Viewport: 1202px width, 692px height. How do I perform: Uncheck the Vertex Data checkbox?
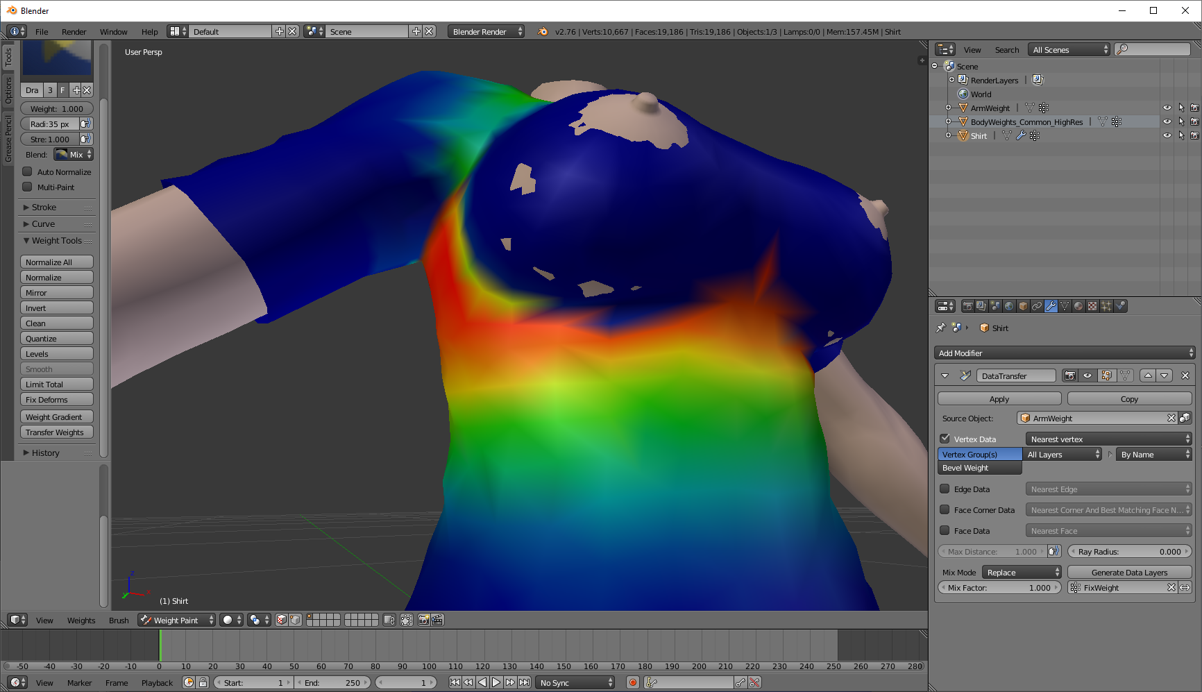pos(945,439)
